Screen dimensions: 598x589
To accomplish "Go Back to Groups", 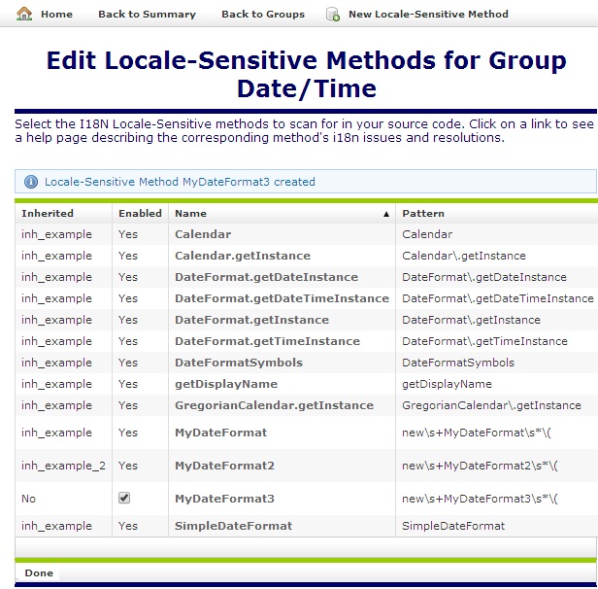I will pos(262,15).
